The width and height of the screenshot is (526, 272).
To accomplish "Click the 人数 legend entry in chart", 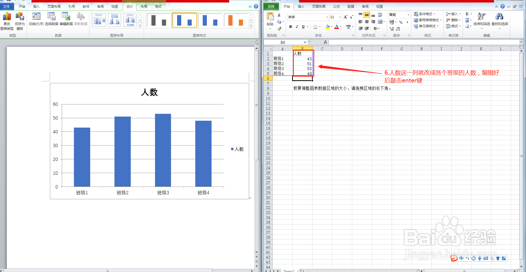I will pos(237,149).
